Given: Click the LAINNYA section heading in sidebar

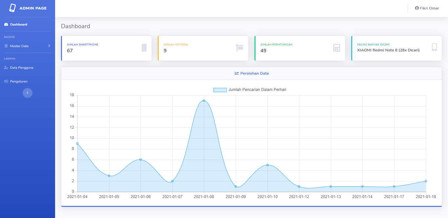Looking at the screenshot, I should click(x=10, y=59).
